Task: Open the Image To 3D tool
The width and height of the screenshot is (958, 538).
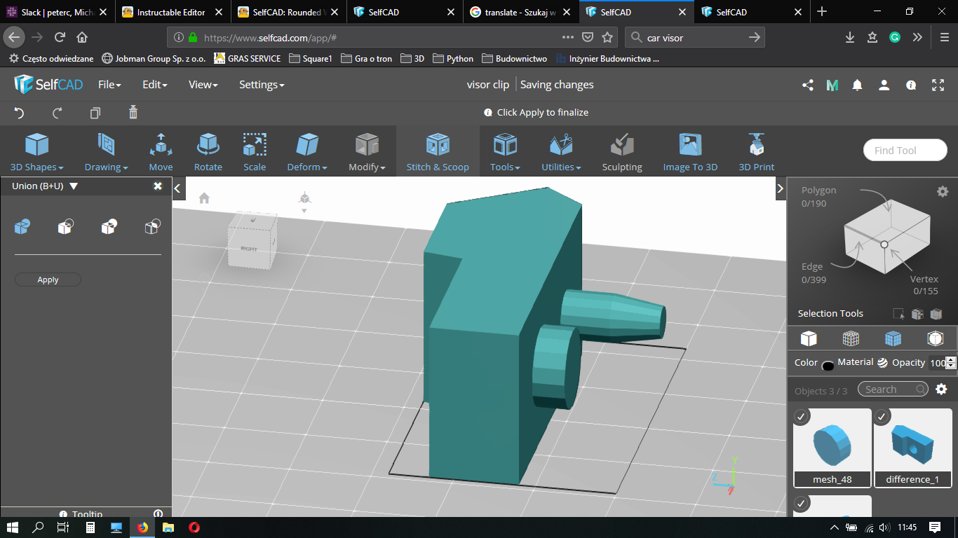Action: click(690, 152)
